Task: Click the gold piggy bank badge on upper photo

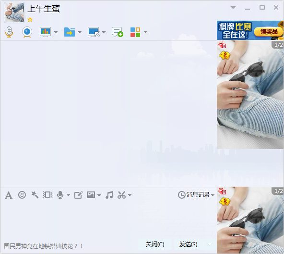Action: click(225, 55)
